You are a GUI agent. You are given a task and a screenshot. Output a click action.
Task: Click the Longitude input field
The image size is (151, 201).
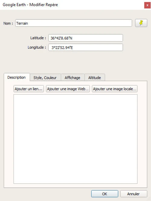pos(85,47)
